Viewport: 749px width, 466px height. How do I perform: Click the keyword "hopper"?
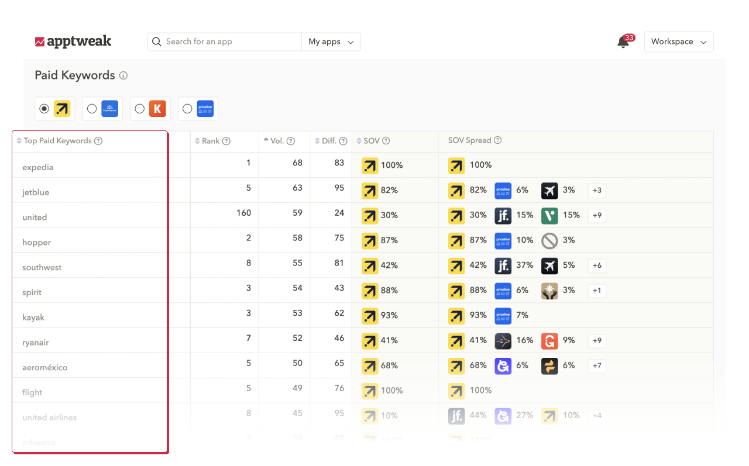click(36, 243)
